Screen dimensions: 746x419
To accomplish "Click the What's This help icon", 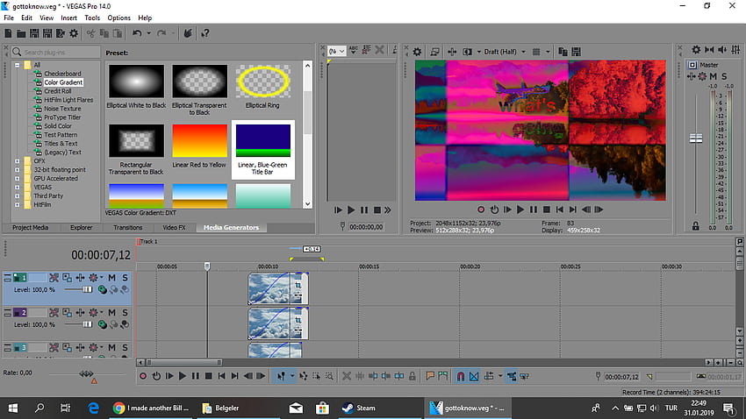I will 205,33.
